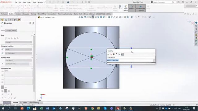Open the Tolerance type None dropdown
198x111 pixels.
coord(19,49)
